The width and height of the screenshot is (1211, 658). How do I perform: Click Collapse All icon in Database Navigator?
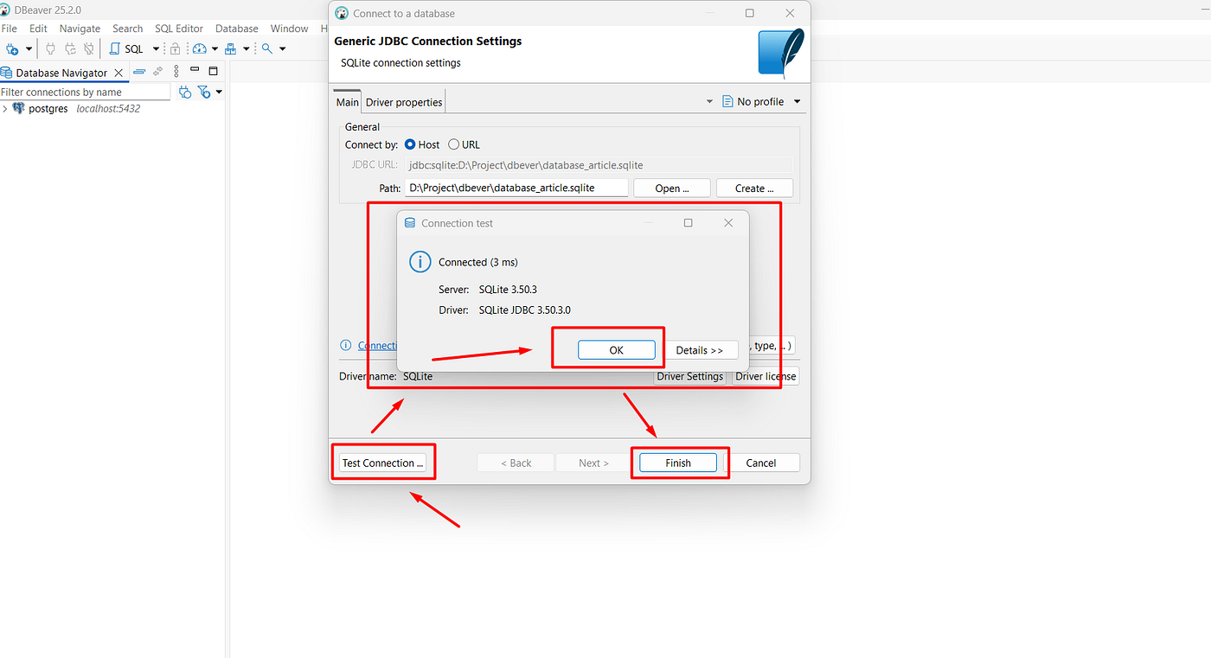139,71
